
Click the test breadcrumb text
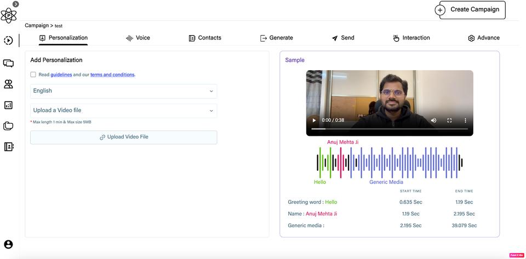pyautogui.click(x=59, y=26)
